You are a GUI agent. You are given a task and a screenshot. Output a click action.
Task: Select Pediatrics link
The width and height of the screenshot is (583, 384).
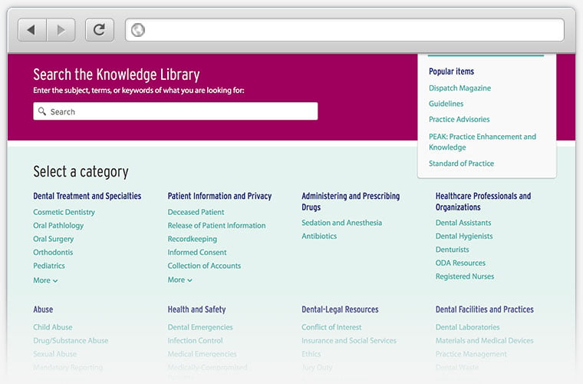pos(48,266)
